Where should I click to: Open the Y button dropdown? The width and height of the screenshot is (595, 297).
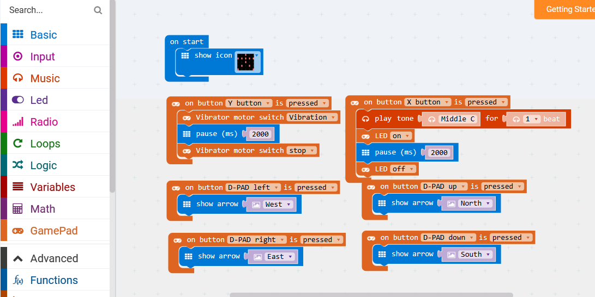point(249,103)
